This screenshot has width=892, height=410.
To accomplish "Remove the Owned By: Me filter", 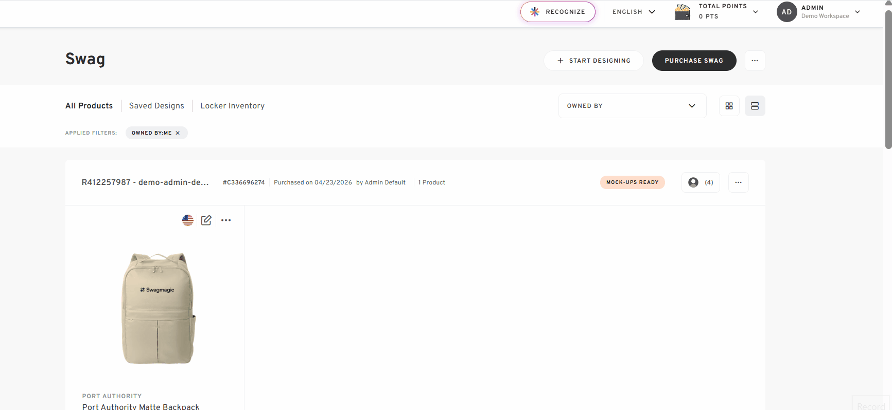I will click(178, 133).
